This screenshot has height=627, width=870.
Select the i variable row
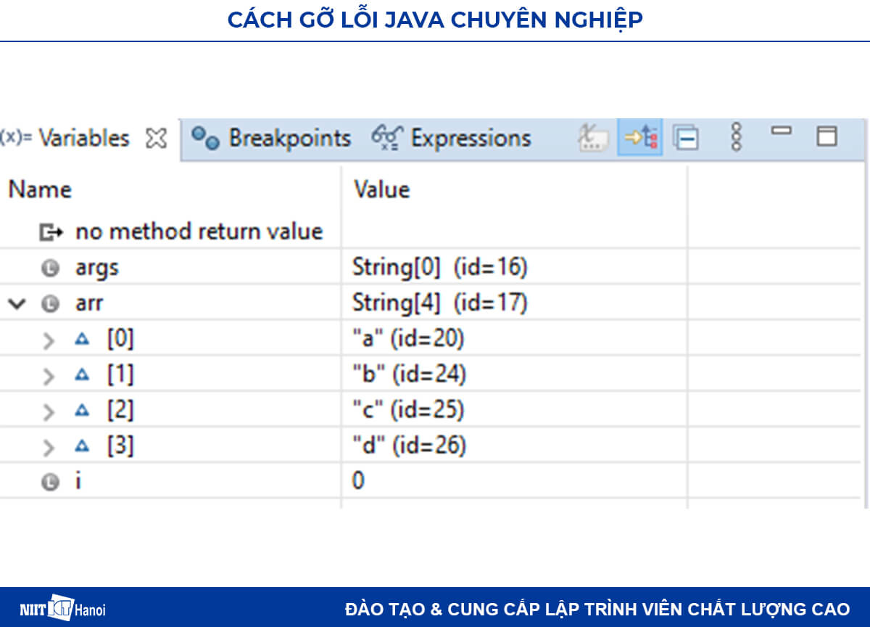[78, 481]
